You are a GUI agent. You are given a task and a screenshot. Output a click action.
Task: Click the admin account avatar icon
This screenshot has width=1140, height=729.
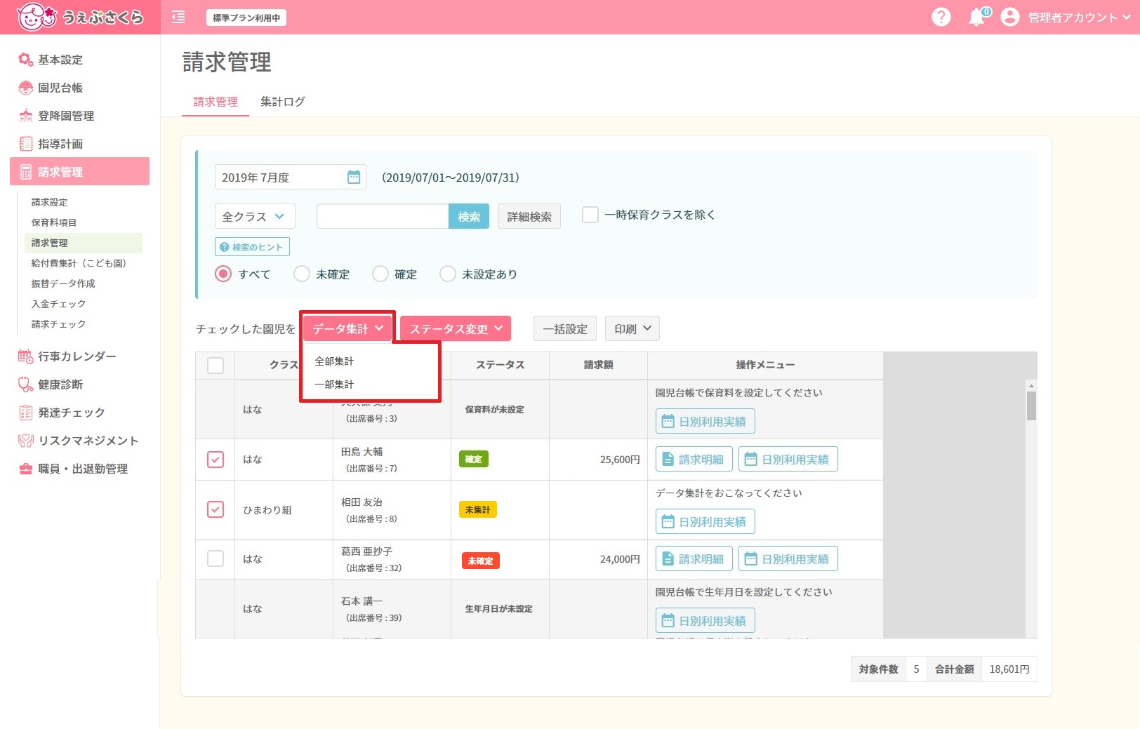point(1009,17)
